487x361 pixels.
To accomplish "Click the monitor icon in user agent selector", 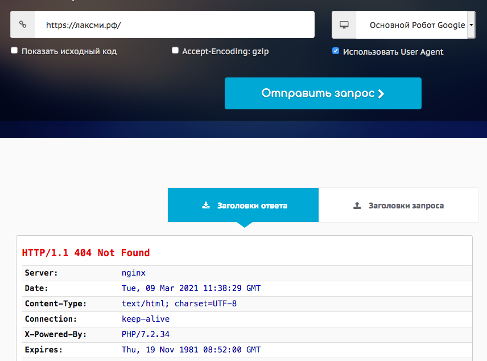I will 344,25.
